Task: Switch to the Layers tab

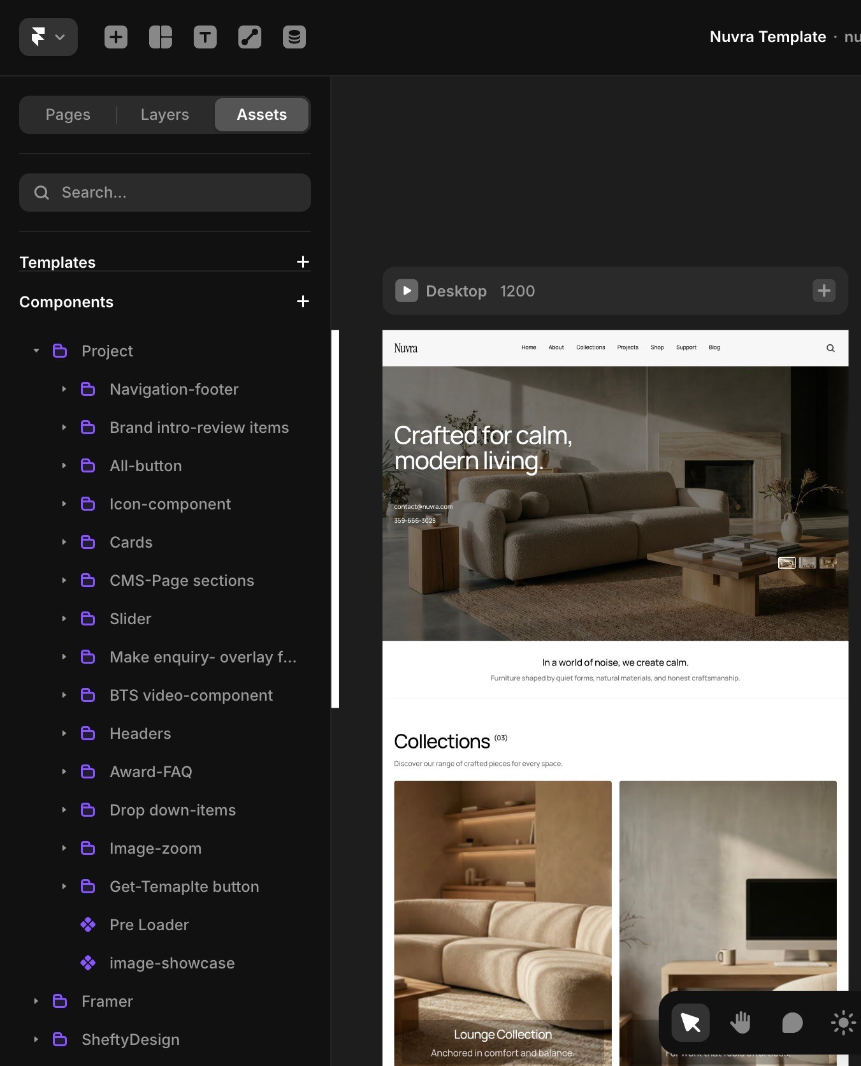Action: tap(164, 115)
